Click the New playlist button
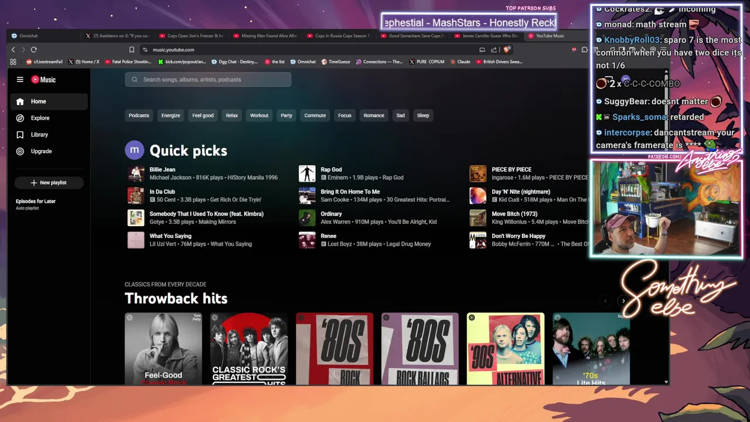 (49, 183)
